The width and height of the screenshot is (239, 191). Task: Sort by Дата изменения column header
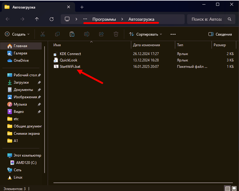[x=147, y=45]
